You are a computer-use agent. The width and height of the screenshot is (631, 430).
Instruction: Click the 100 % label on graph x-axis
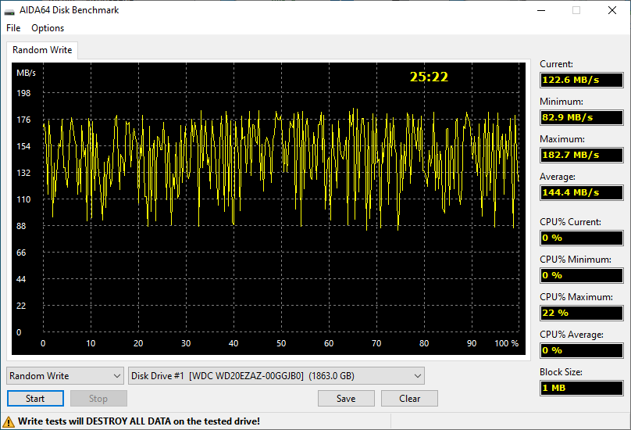(506, 343)
